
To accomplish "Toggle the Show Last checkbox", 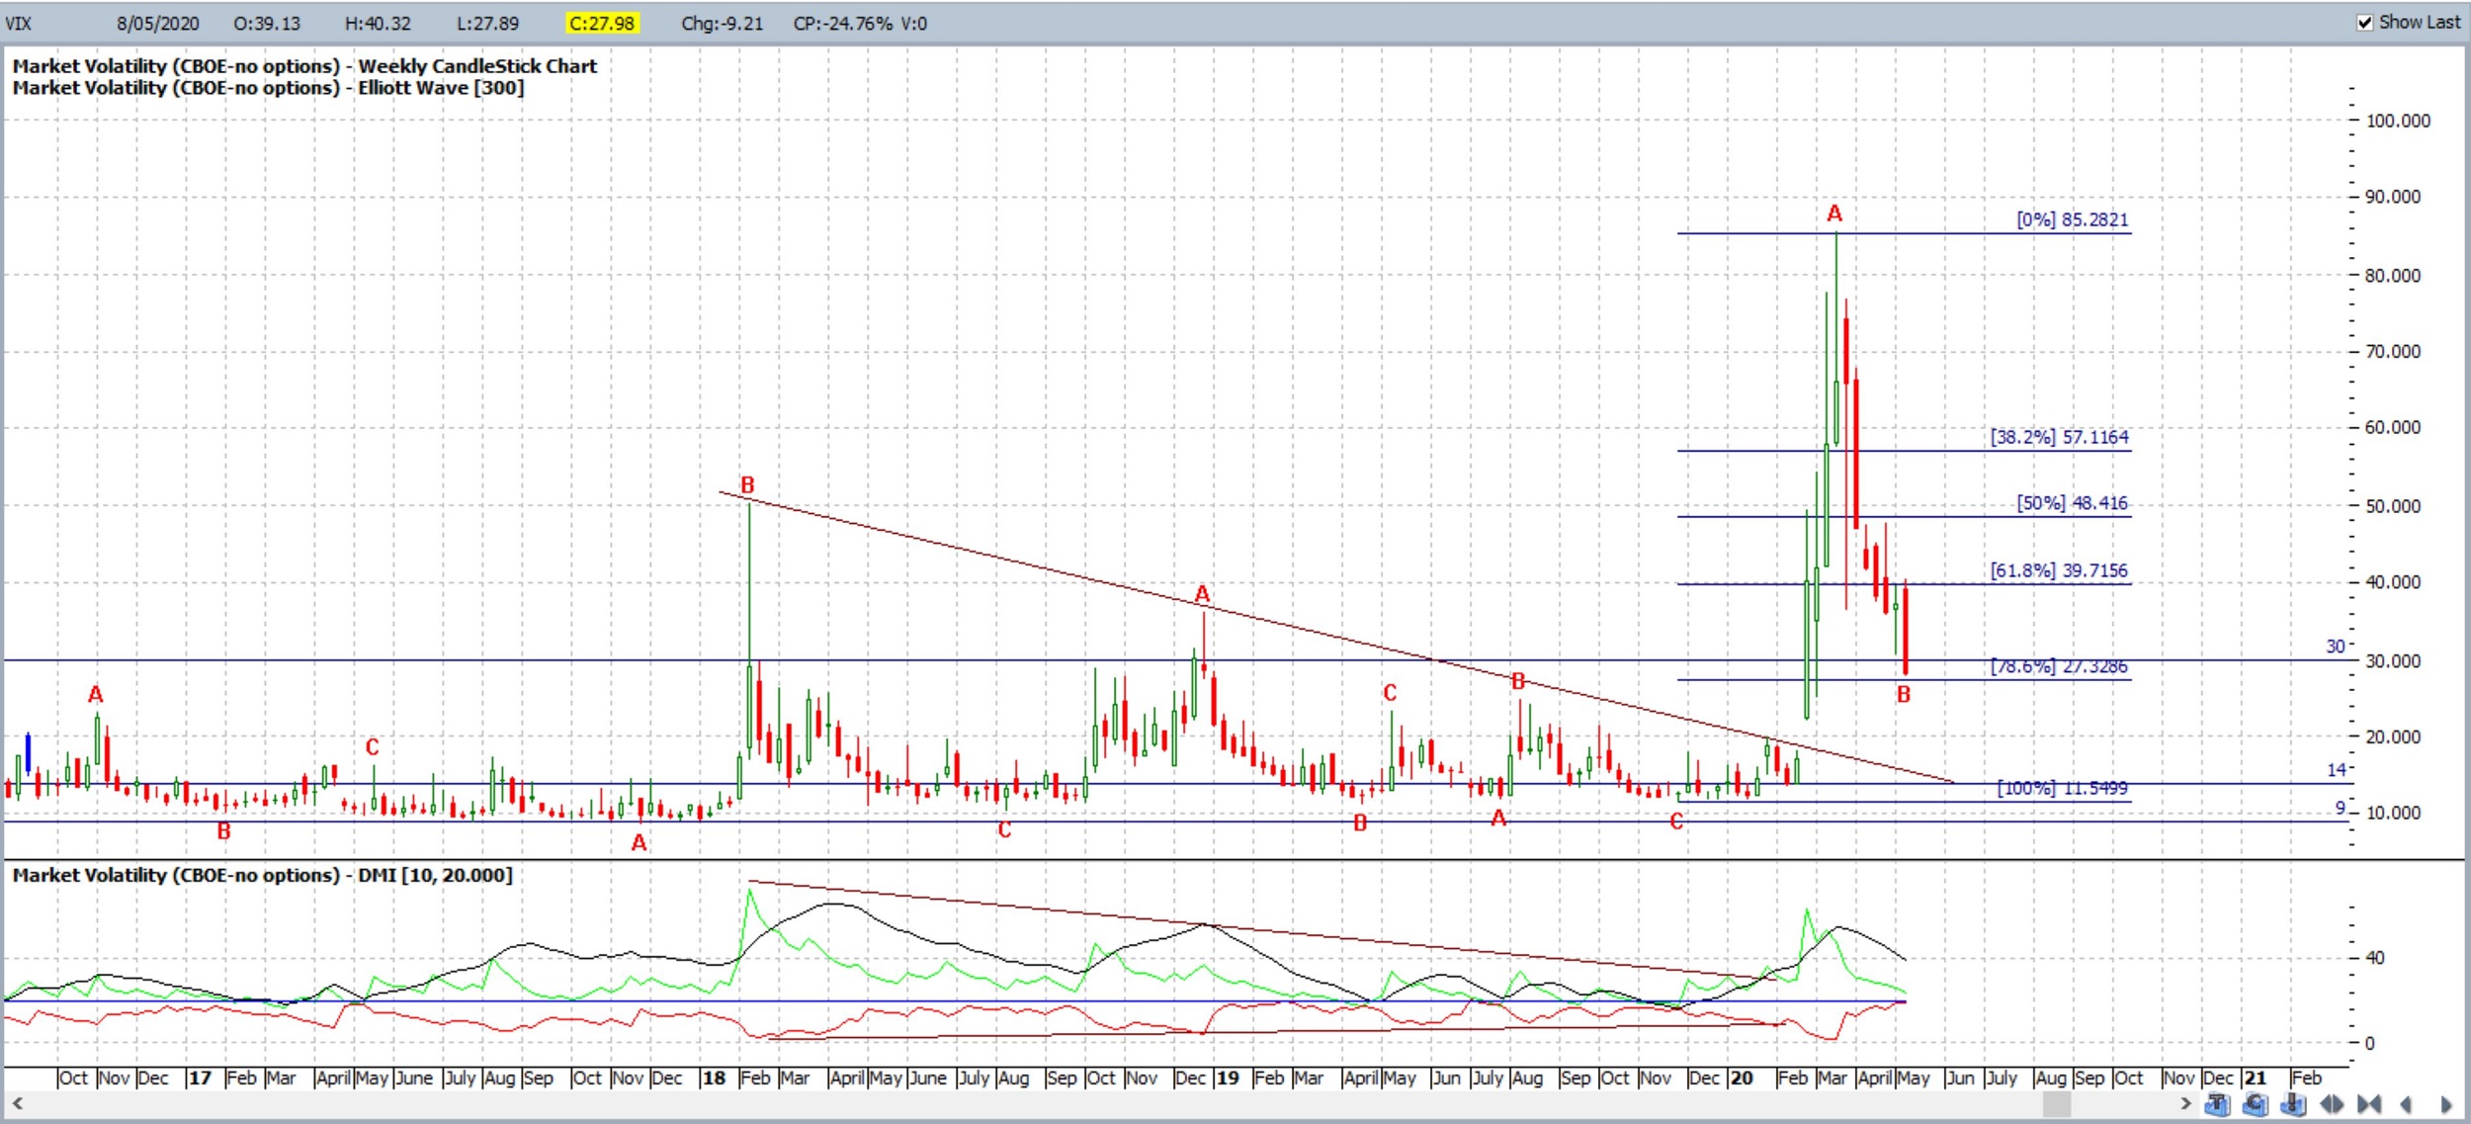I will pos(2364,23).
